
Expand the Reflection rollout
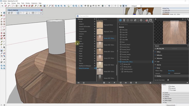click(155, 55)
